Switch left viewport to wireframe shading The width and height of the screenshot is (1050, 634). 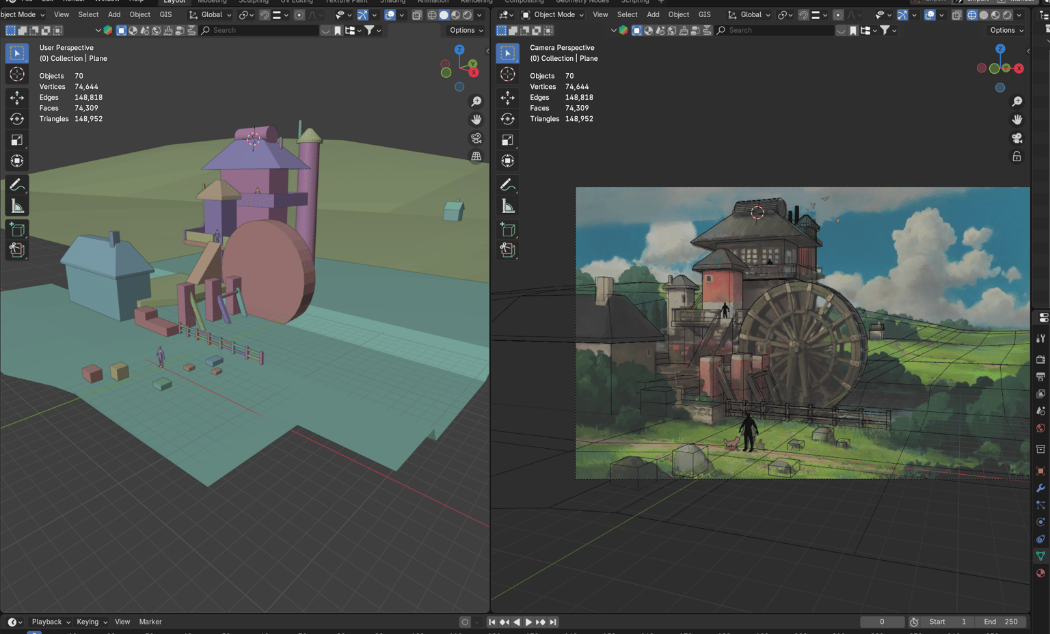pos(432,14)
